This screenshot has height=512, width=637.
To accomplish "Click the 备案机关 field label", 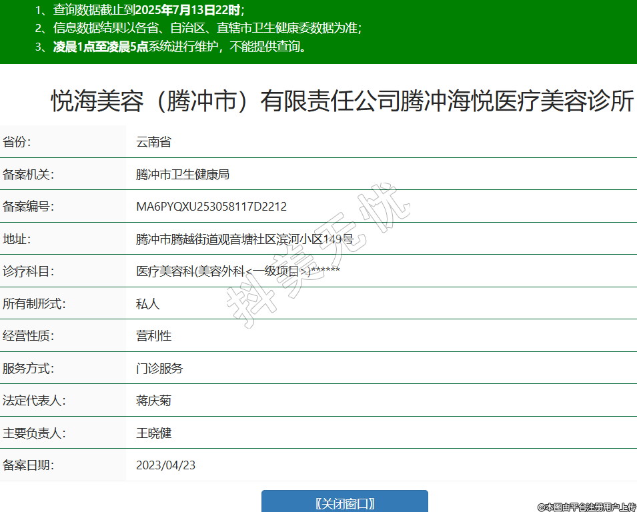I will tap(28, 175).
